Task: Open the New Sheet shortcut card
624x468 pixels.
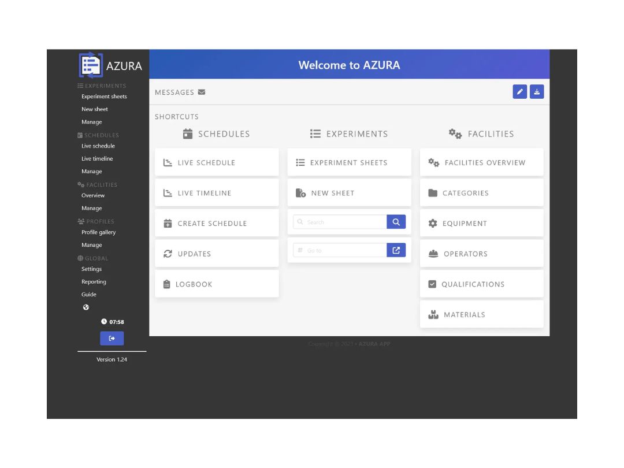Action: pos(350,192)
